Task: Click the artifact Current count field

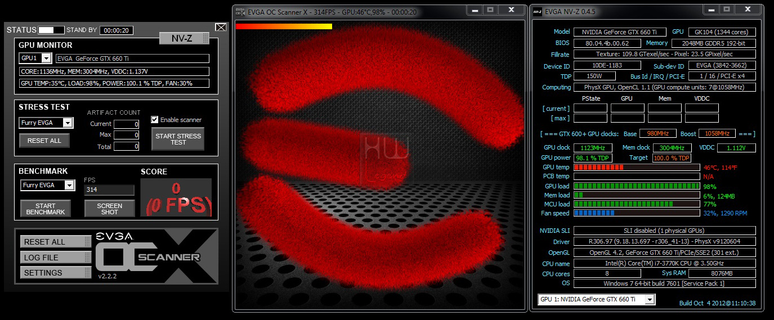Action: 126,124
